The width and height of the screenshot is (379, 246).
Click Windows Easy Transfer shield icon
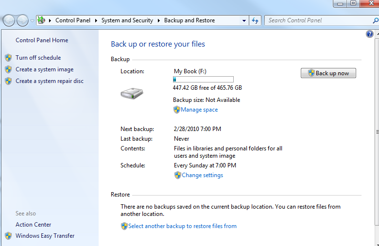(8, 236)
